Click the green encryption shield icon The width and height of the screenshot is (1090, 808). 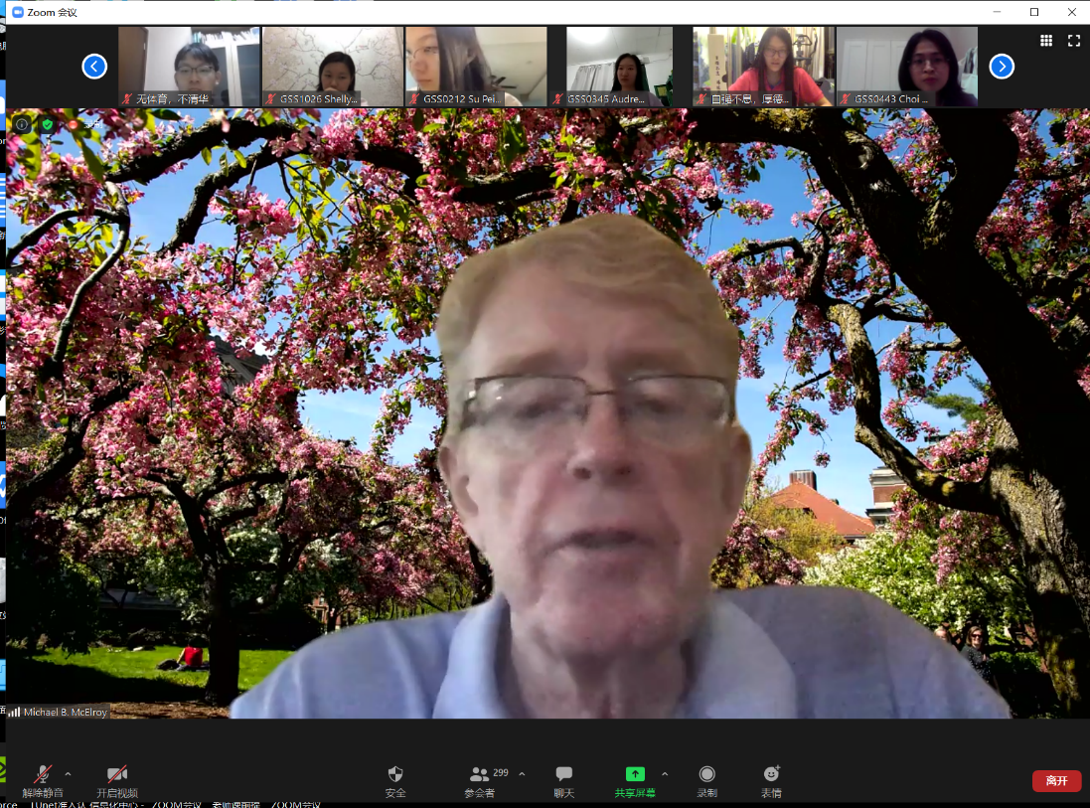pyautogui.click(x=47, y=124)
